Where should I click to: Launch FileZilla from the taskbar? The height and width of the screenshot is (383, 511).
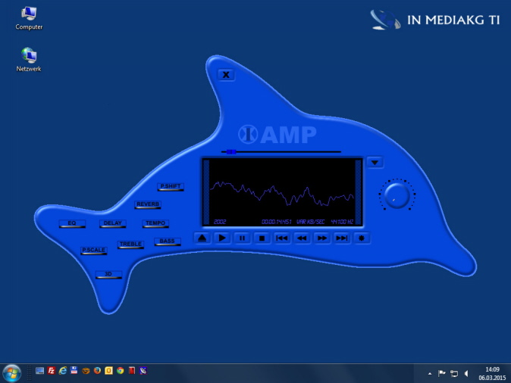coord(51,371)
